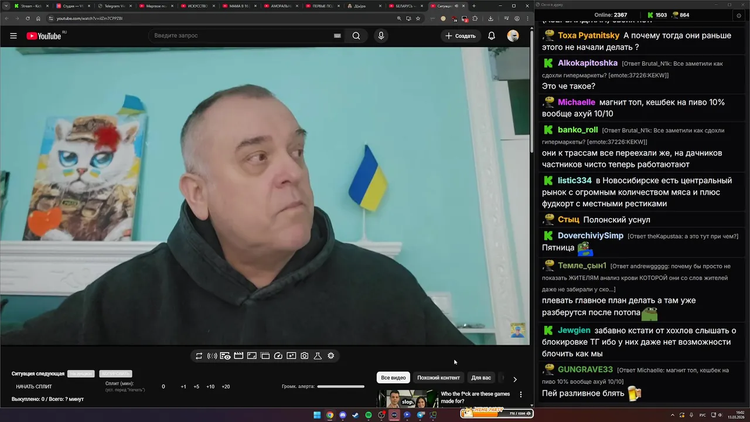Switch to the 'ПЕРВЫЕ ПОД' browser tab
This screenshot has height=422, width=750.
[x=322, y=6]
